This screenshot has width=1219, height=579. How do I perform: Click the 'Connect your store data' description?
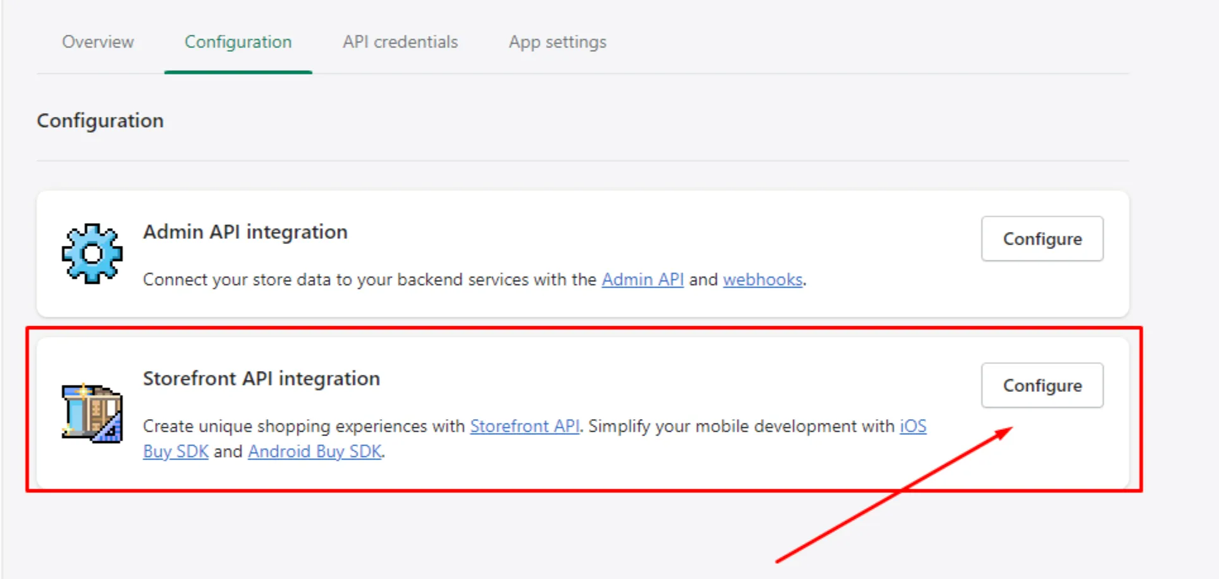[370, 279]
